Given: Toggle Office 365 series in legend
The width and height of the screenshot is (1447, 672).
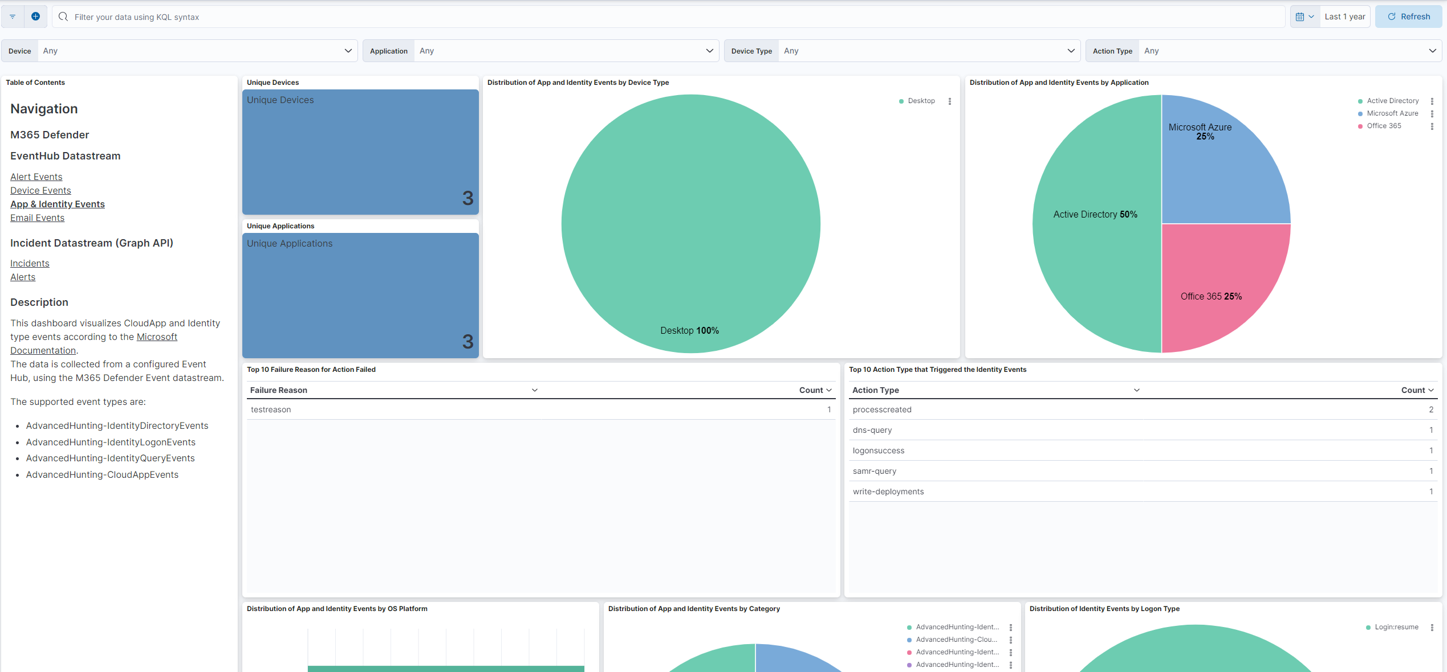Looking at the screenshot, I should point(1383,126).
